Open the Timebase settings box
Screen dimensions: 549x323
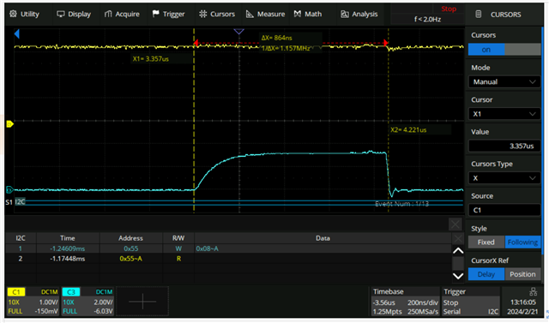coord(405,302)
